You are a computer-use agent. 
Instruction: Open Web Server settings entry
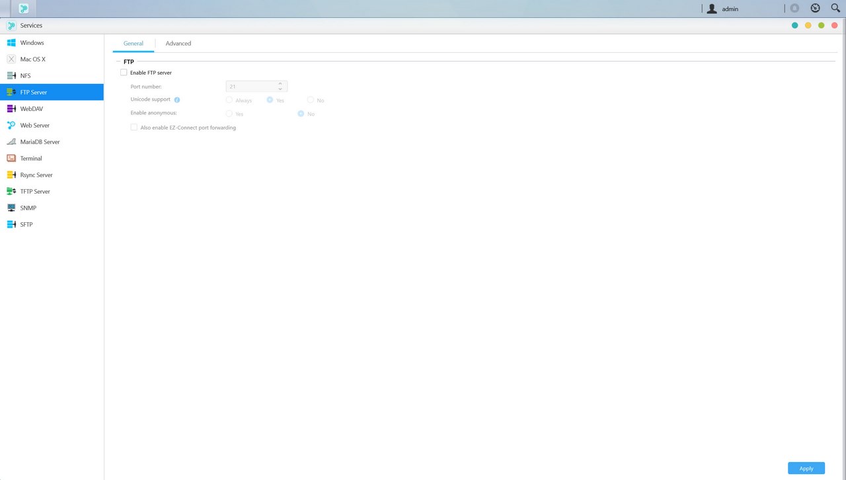pyautogui.click(x=52, y=125)
